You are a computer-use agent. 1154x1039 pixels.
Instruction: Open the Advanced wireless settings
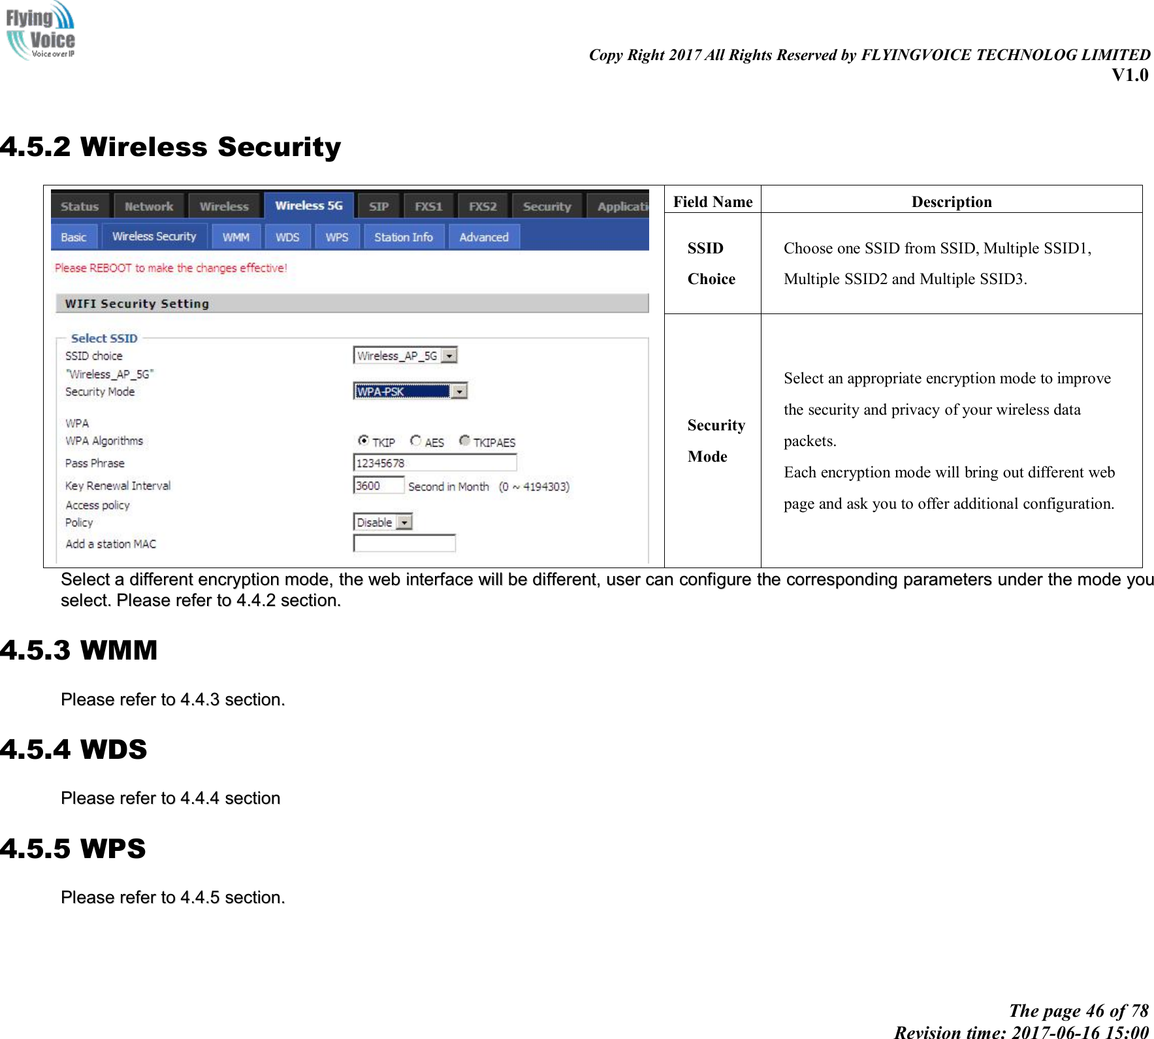coord(483,236)
